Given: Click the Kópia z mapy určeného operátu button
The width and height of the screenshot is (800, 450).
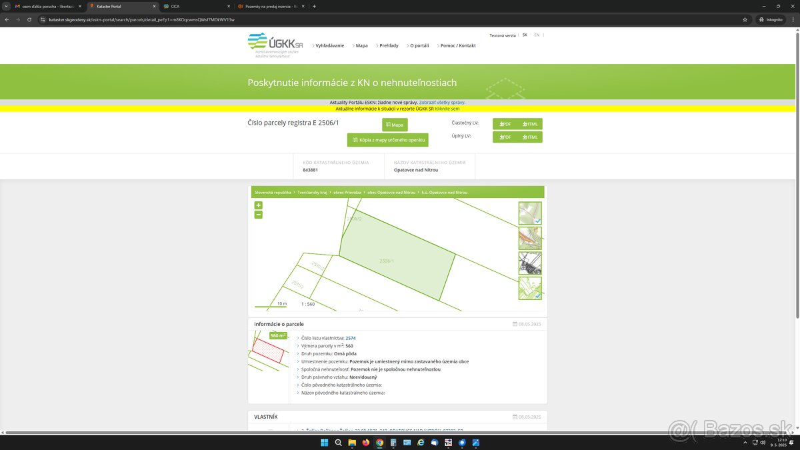Looking at the screenshot, I should click(387, 140).
